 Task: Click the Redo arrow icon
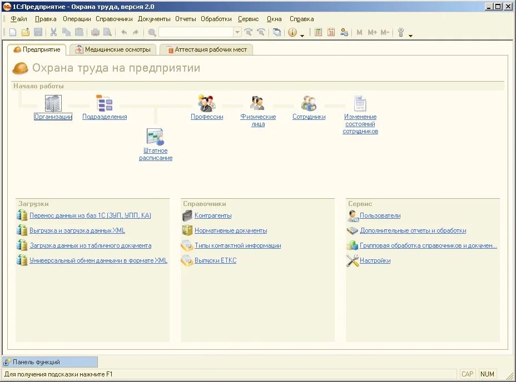(136, 32)
